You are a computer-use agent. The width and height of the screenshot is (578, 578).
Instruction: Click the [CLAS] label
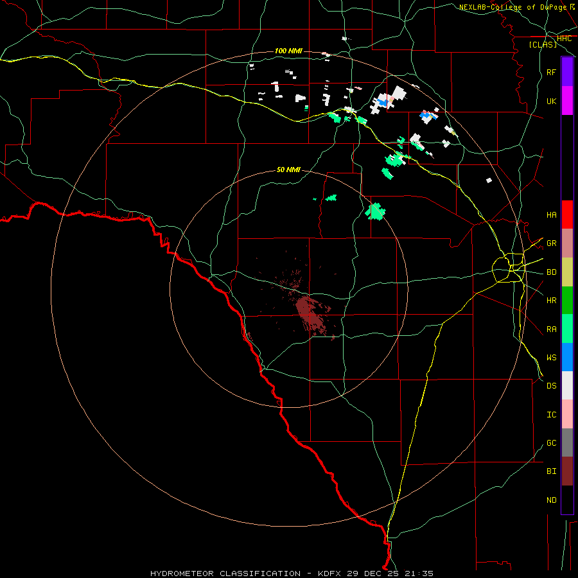[543, 45]
